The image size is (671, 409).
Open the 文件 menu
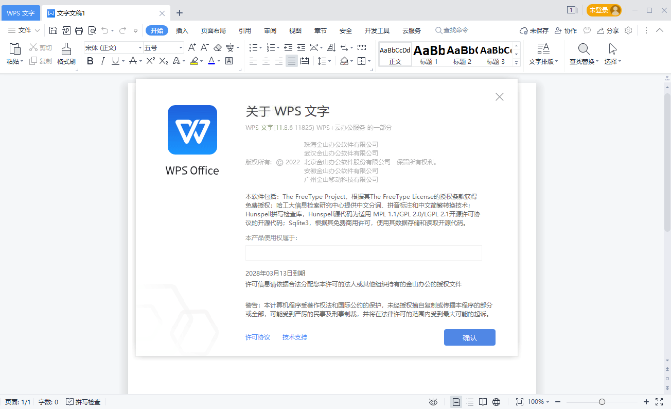pos(23,30)
